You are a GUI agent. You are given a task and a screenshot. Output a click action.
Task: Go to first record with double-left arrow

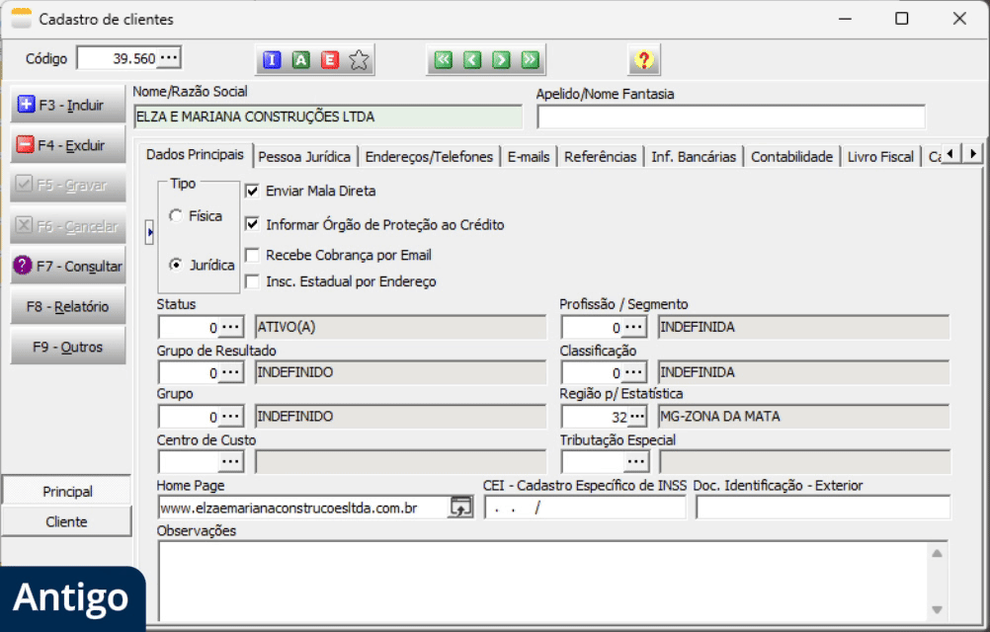[444, 60]
